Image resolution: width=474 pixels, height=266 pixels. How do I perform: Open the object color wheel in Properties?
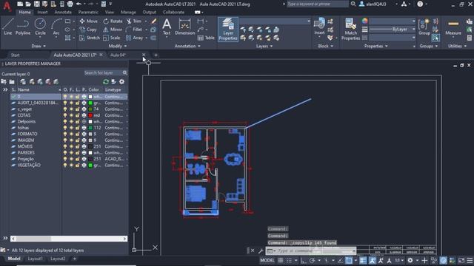point(365,21)
